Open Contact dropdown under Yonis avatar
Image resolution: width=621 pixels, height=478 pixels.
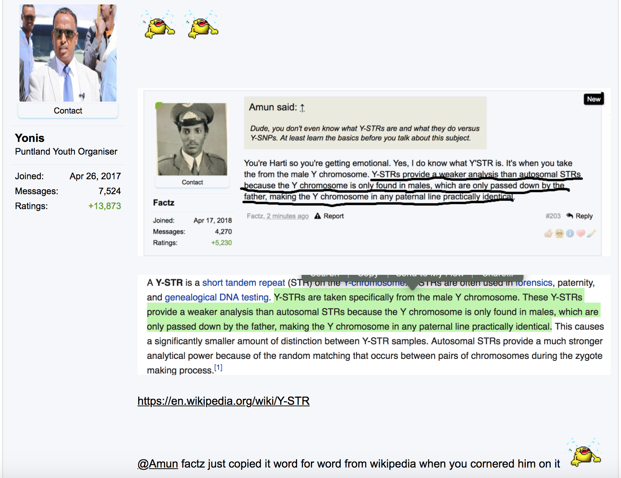click(x=68, y=111)
